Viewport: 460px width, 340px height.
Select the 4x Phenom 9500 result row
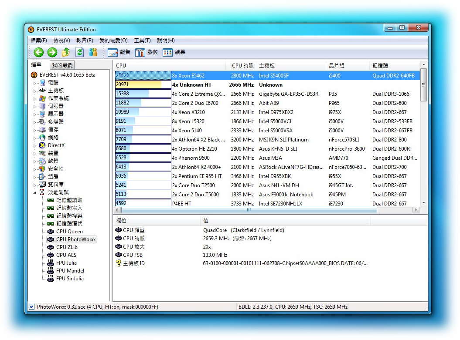pos(267,158)
